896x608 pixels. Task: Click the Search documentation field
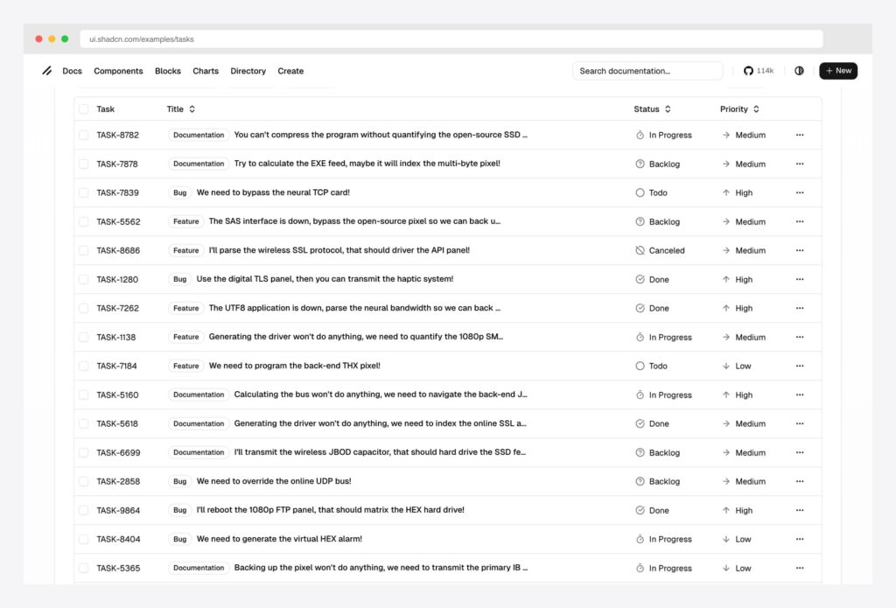647,71
